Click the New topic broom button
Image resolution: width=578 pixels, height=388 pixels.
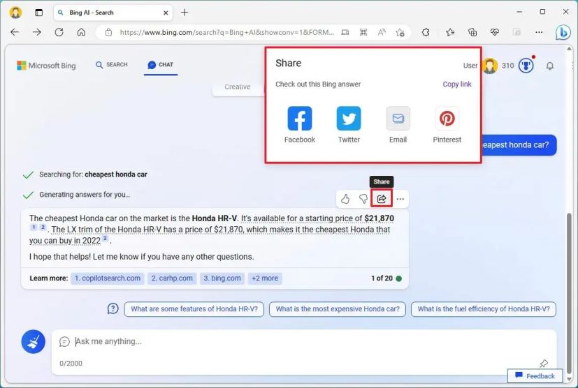click(x=33, y=342)
